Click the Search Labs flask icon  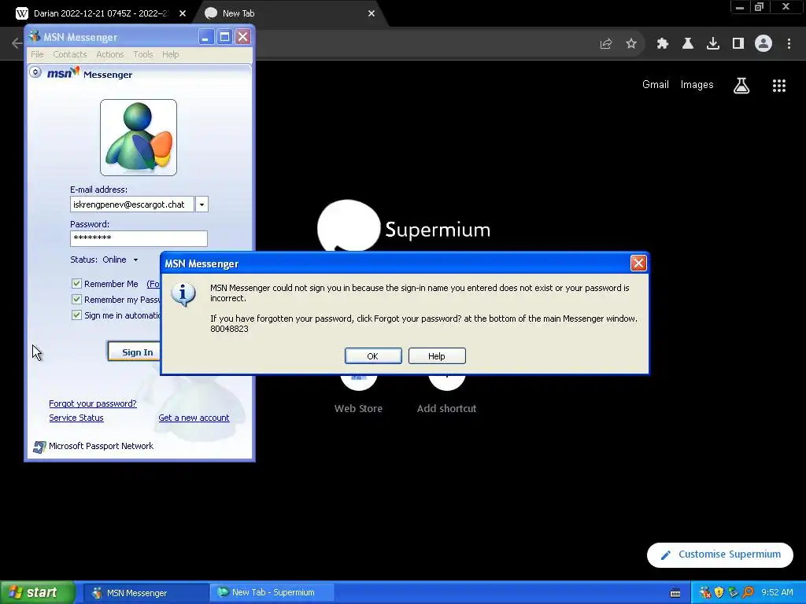tap(741, 86)
